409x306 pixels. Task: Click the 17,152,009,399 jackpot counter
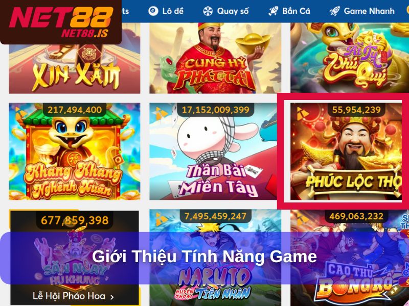pos(215,110)
